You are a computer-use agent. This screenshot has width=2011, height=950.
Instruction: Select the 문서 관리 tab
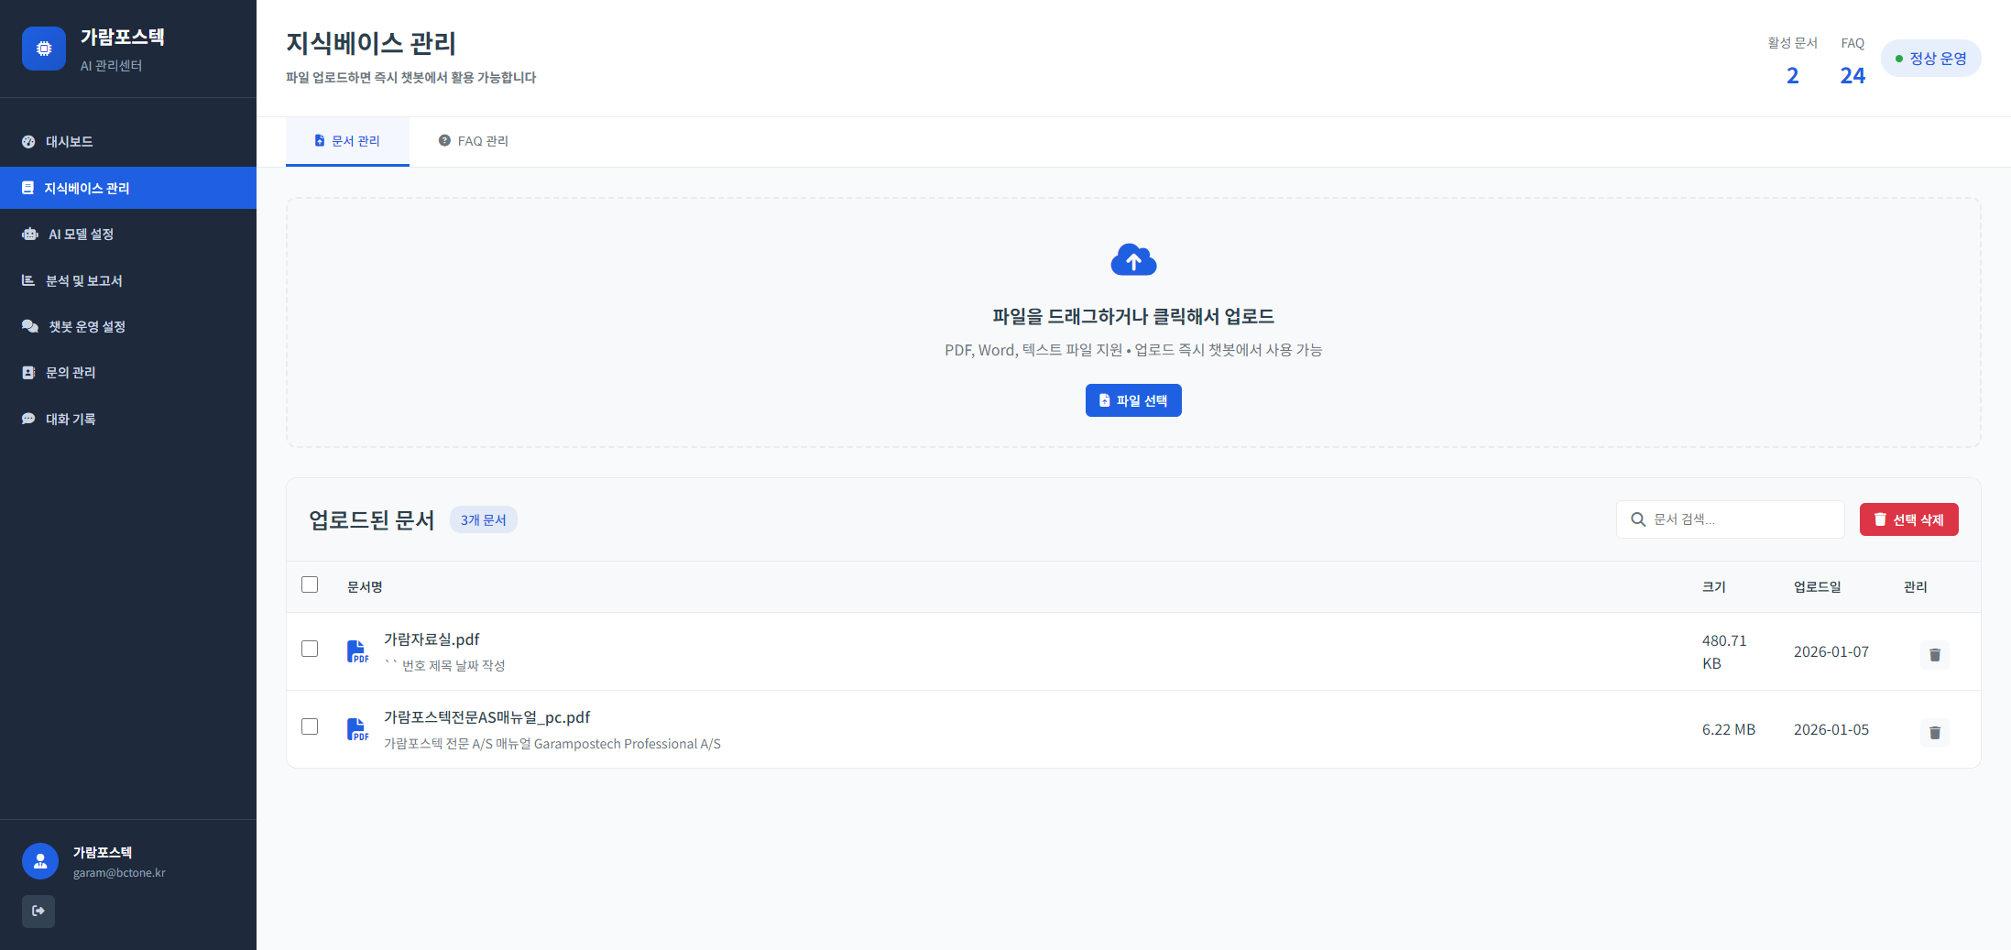click(347, 141)
